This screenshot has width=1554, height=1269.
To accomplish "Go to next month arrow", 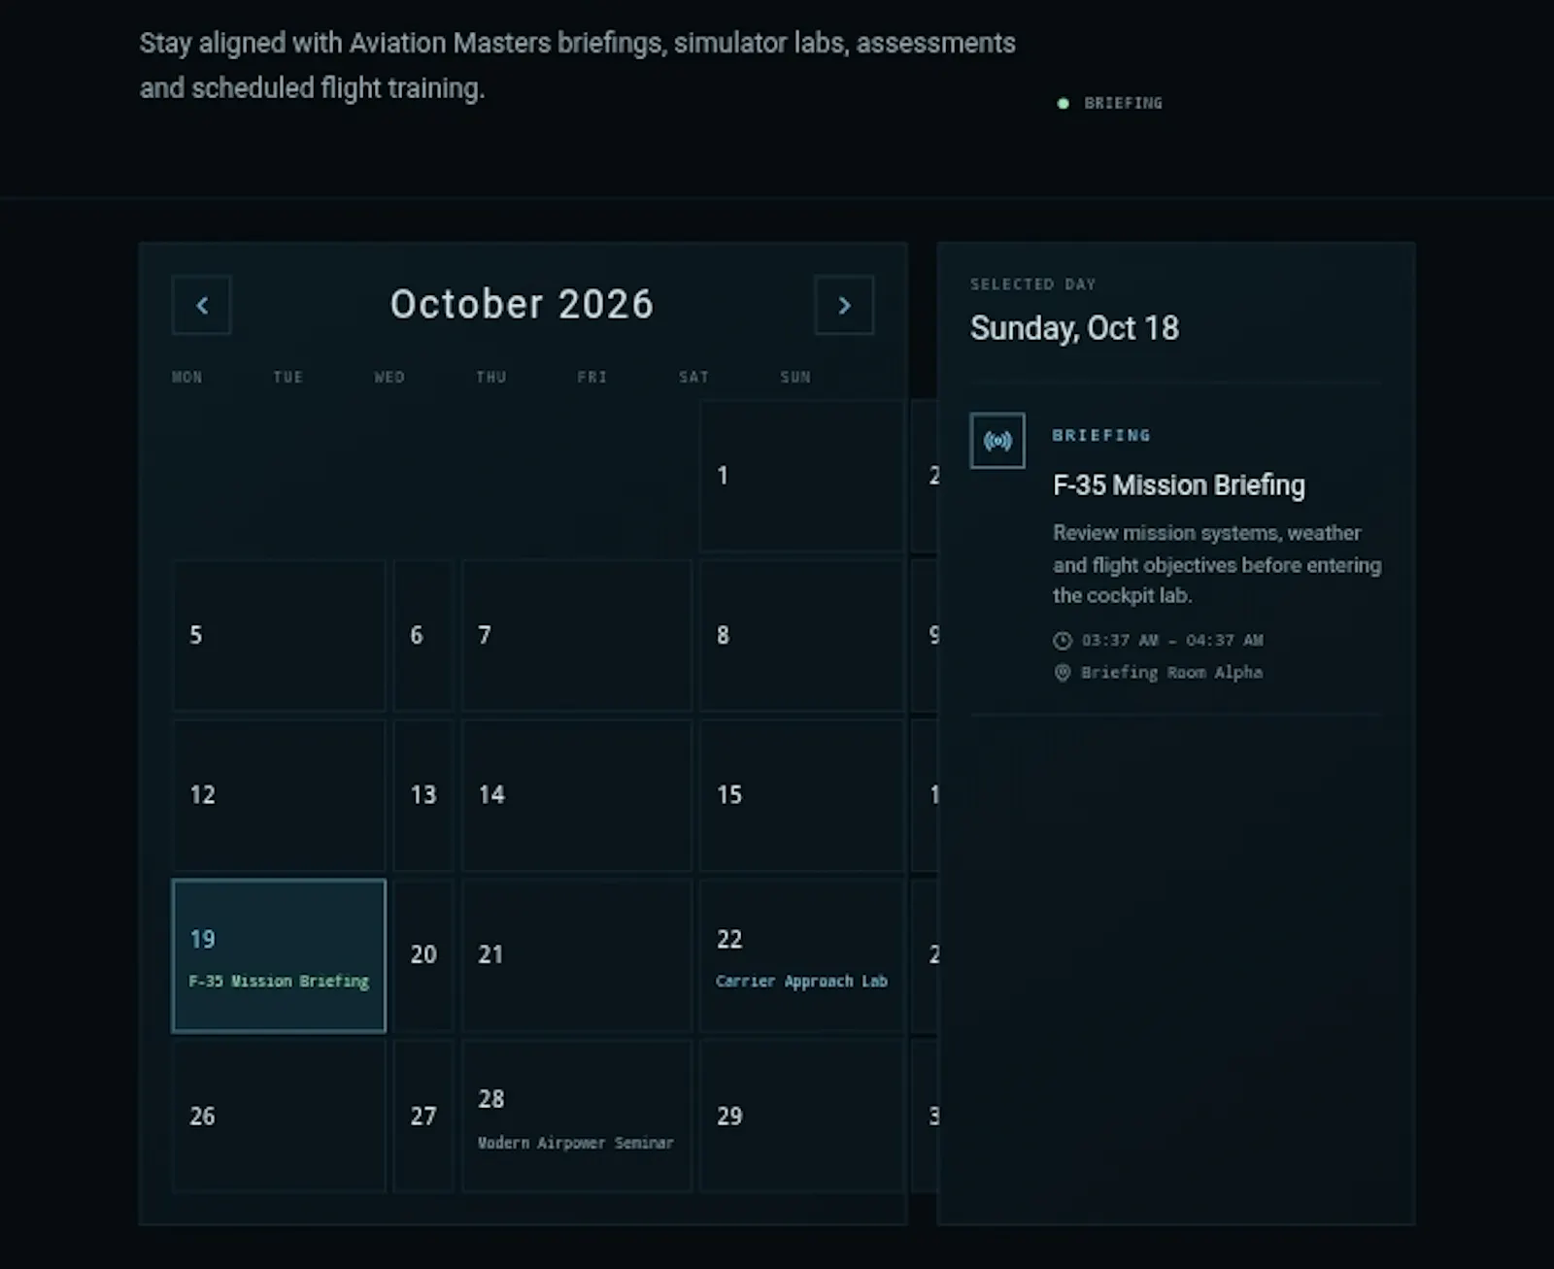I will tap(844, 305).
